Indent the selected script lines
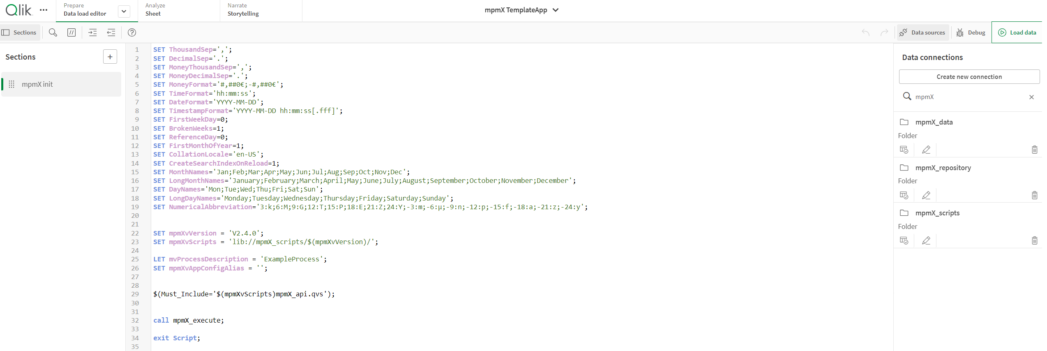This screenshot has height=351, width=1047. click(93, 32)
